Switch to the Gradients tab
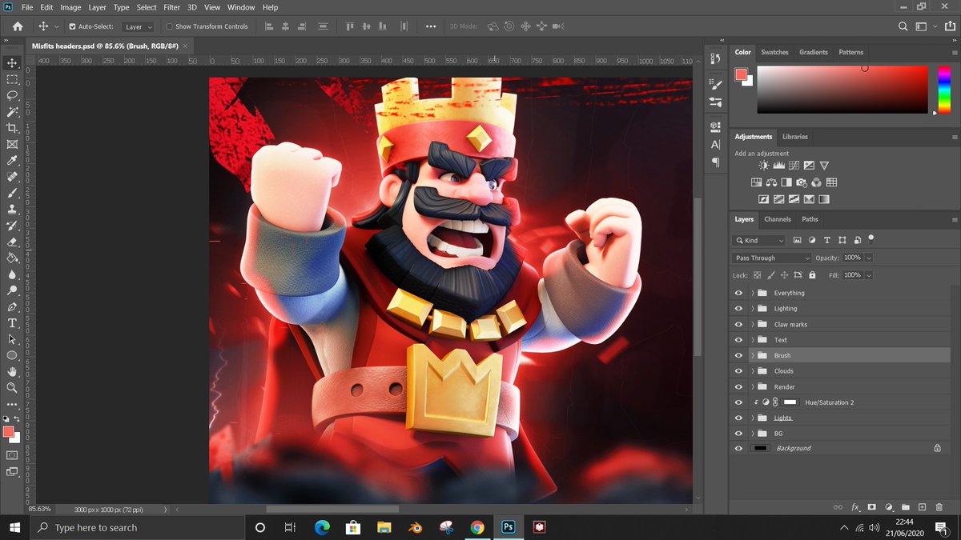The height and width of the screenshot is (540, 961). point(814,52)
